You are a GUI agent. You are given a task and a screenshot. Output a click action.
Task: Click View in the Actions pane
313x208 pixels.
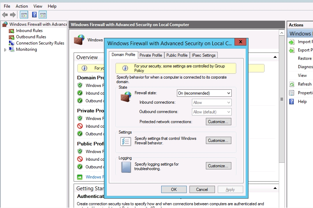coord(302,75)
